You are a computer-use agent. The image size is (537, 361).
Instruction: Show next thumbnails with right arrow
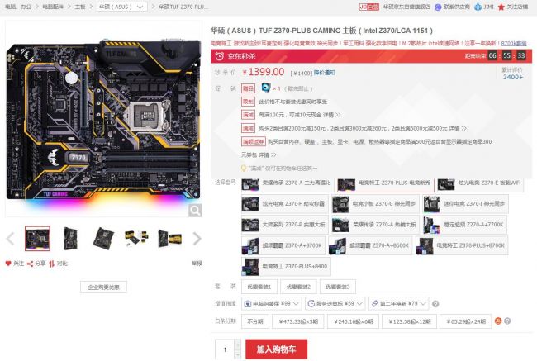(197, 239)
